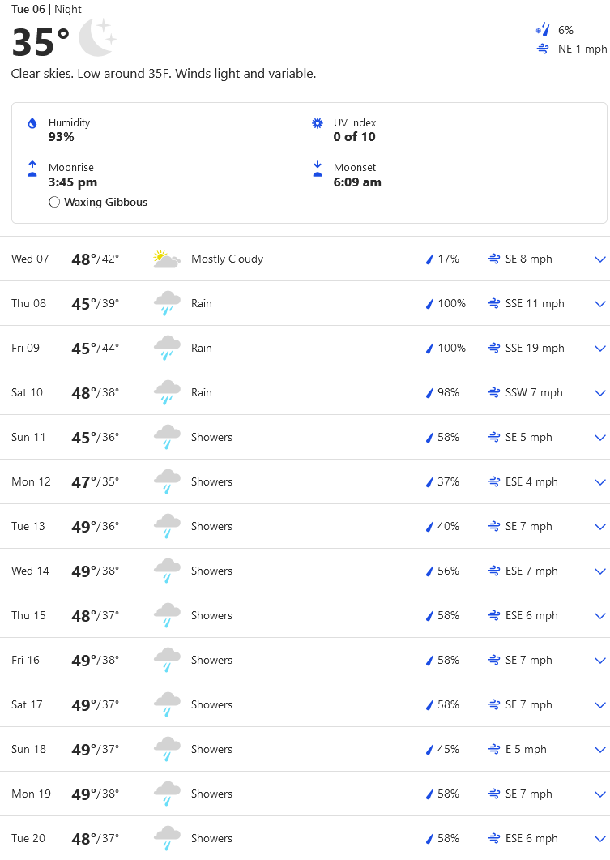Image resolution: width=610 pixels, height=860 pixels.
Task: Click the moonrise arrow icon
Action: (32, 169)
